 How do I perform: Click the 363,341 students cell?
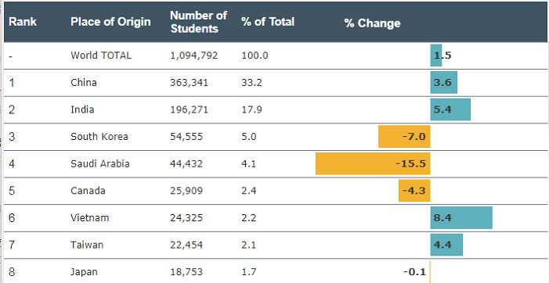point(189,82)
